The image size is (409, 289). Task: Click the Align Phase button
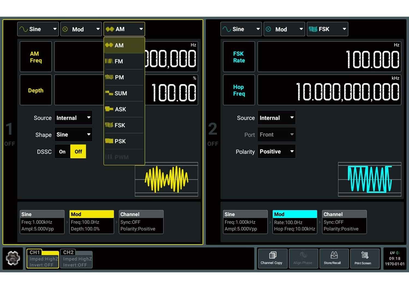tap(303, 258)
